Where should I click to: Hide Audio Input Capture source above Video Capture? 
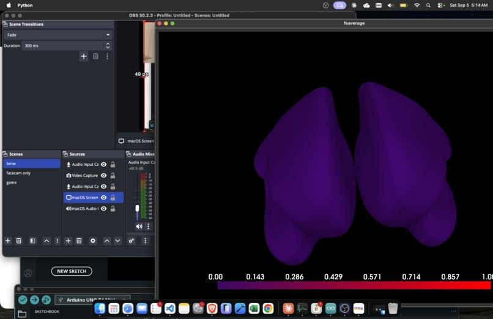104,164
